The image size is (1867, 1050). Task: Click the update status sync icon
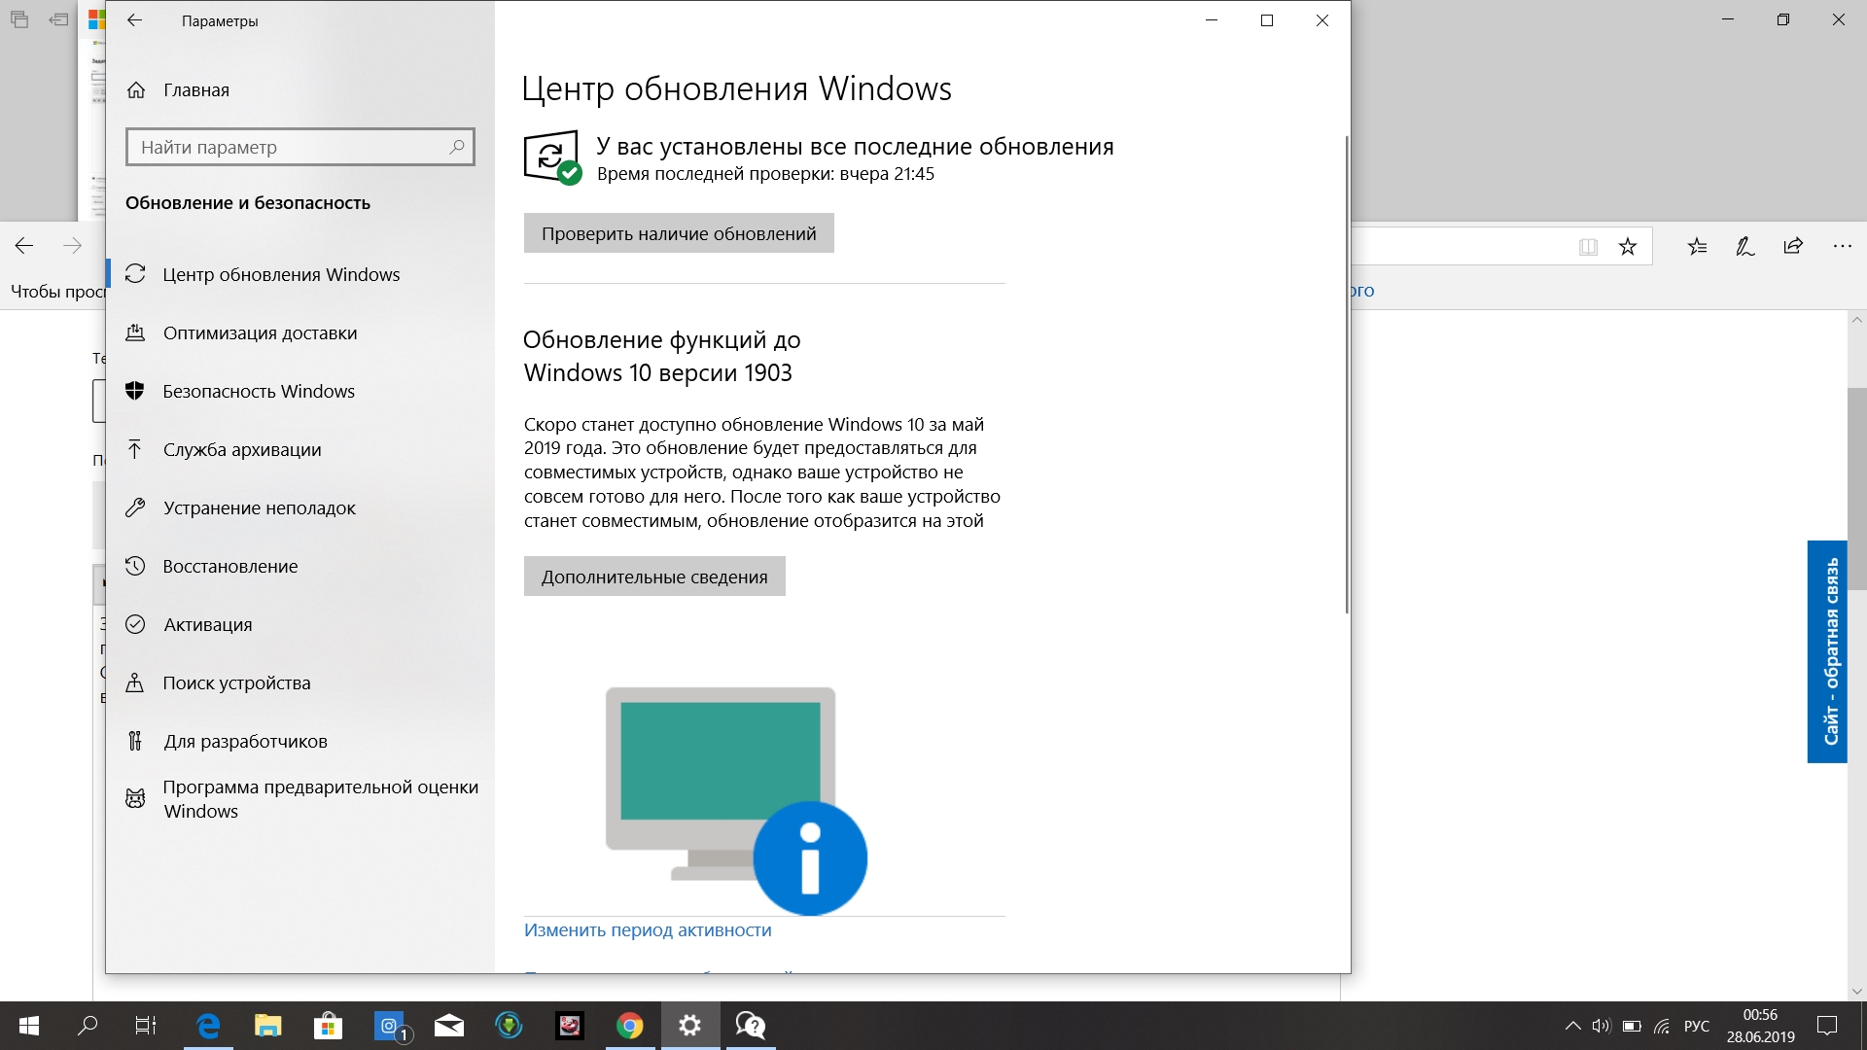click(552, 157)
